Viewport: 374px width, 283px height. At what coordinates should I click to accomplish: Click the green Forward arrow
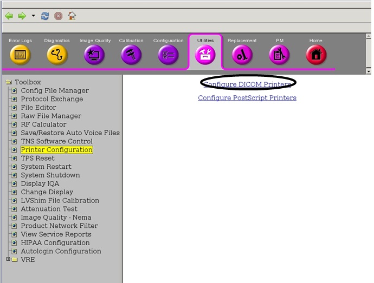22,16
